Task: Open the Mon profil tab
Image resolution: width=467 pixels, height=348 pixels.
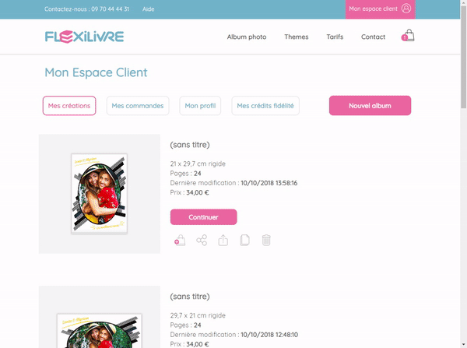Action: click(200, 105)
